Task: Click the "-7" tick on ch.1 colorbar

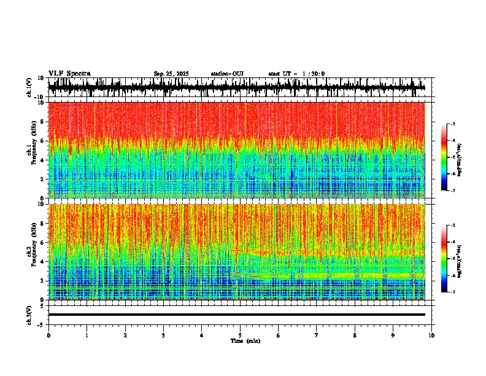Action: (x=453, y=190)
